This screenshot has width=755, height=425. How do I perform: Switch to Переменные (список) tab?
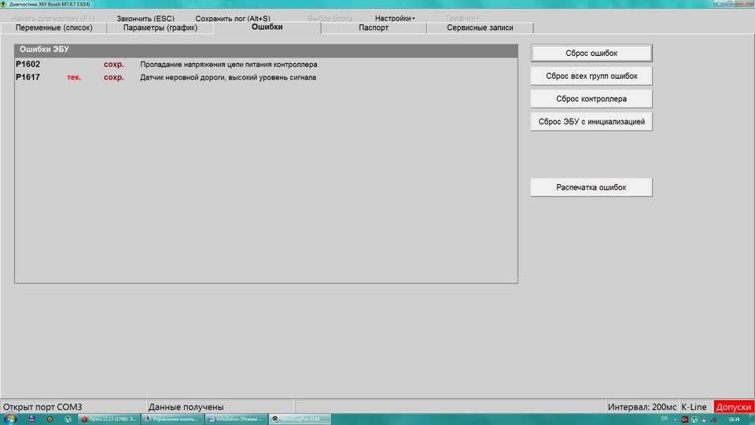[53, 28]
